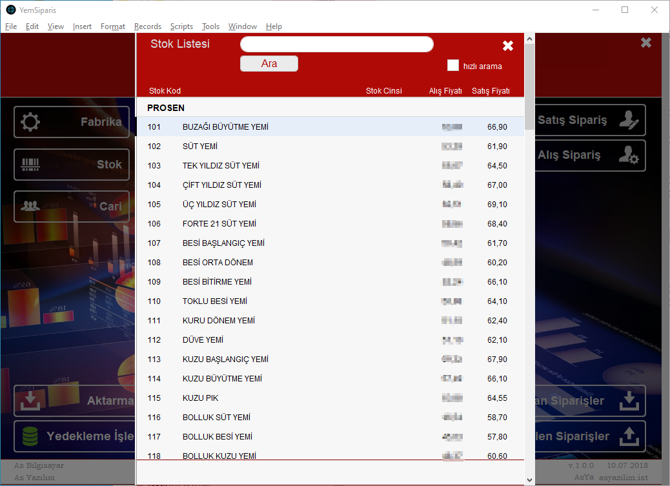Select BOLLUK SÜT YEMİ row

(330, 418)
